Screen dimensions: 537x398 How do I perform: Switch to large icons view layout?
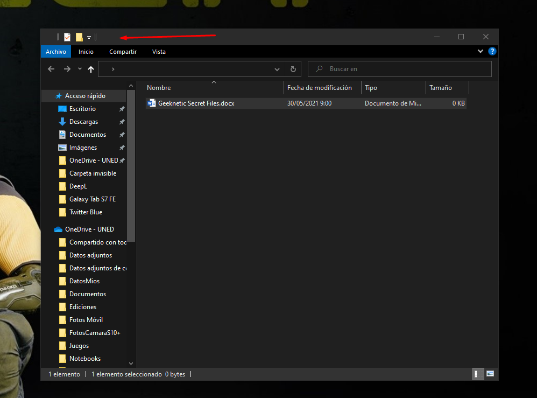(x=490, y=374)
